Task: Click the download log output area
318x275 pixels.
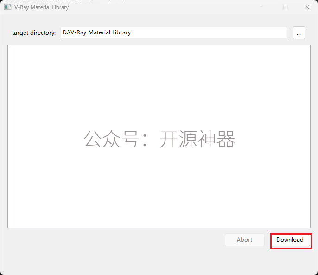Action: 159,136
